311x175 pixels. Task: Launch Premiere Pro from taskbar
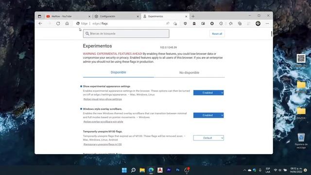169,170
